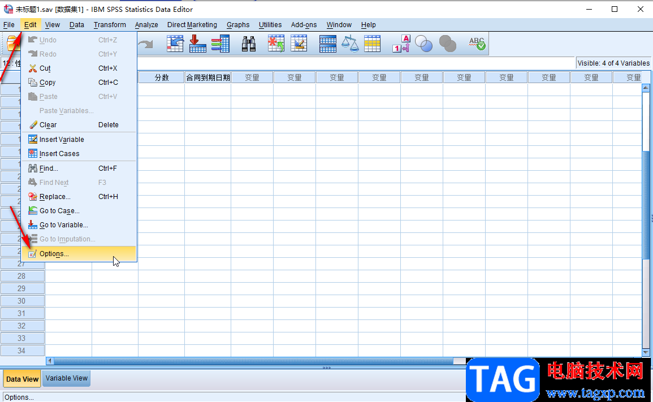The image size is (653, 402).
Task: Click the horizontal scrollbar thumb
Action: coord(253,361)
